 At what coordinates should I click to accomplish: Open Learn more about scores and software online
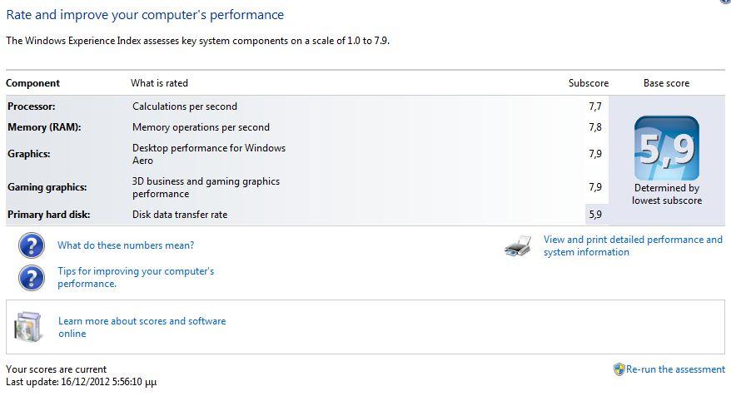[x=142, y=327]
